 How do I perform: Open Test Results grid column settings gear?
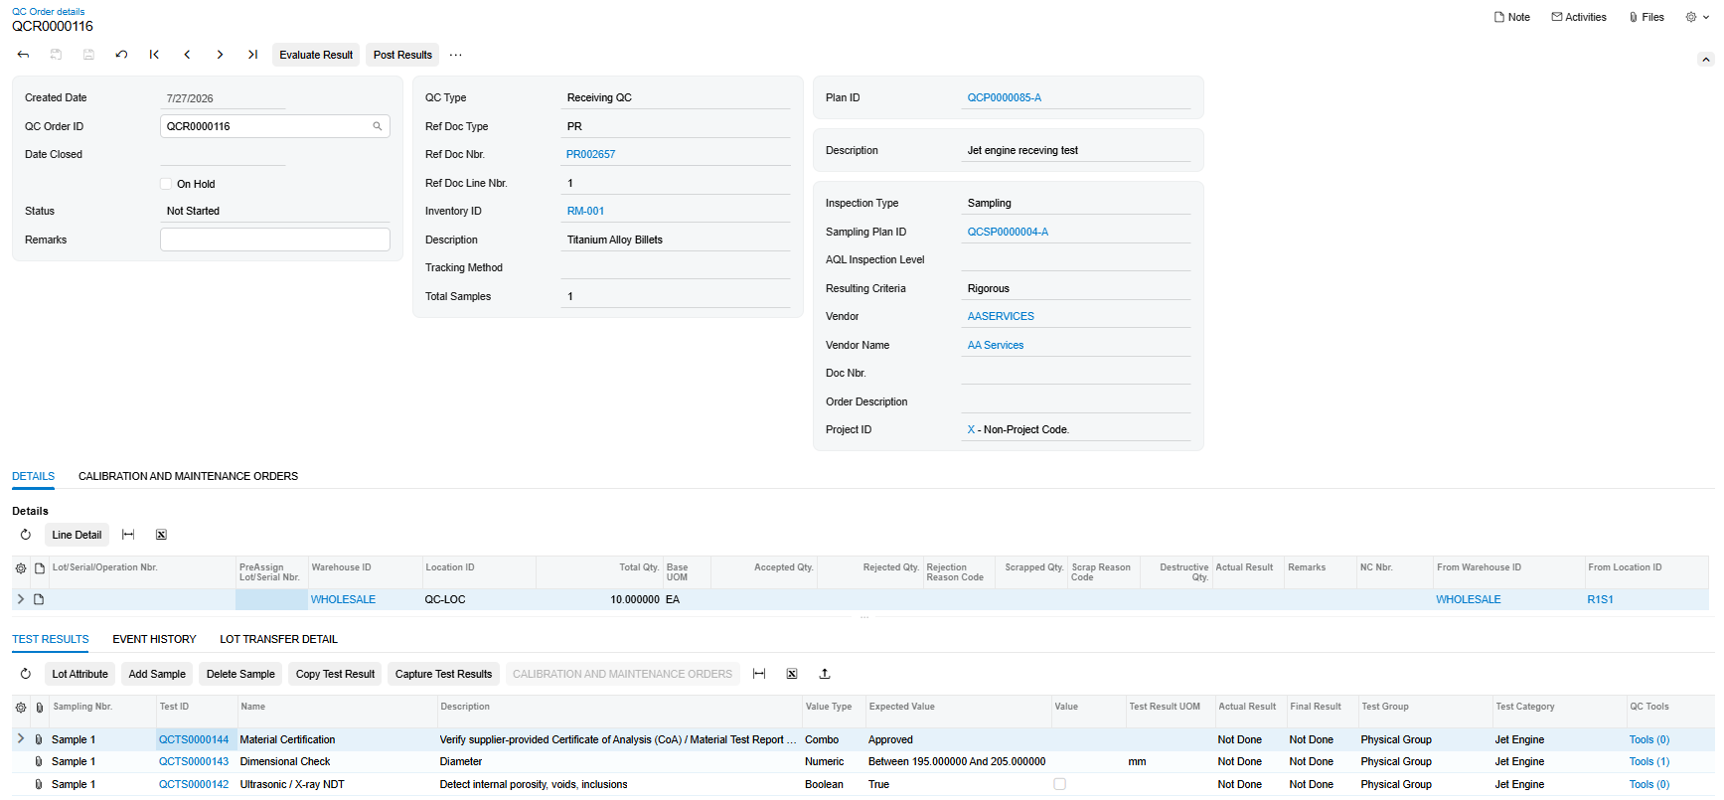pos(21,708)
